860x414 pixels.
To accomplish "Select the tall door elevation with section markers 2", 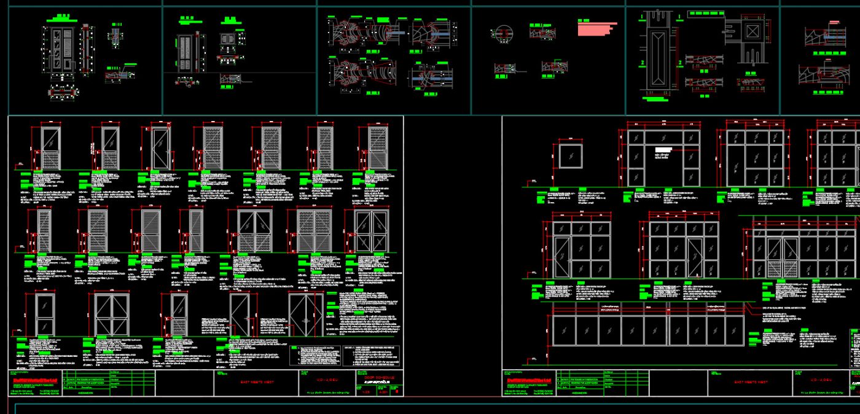I will click(661, 59).
